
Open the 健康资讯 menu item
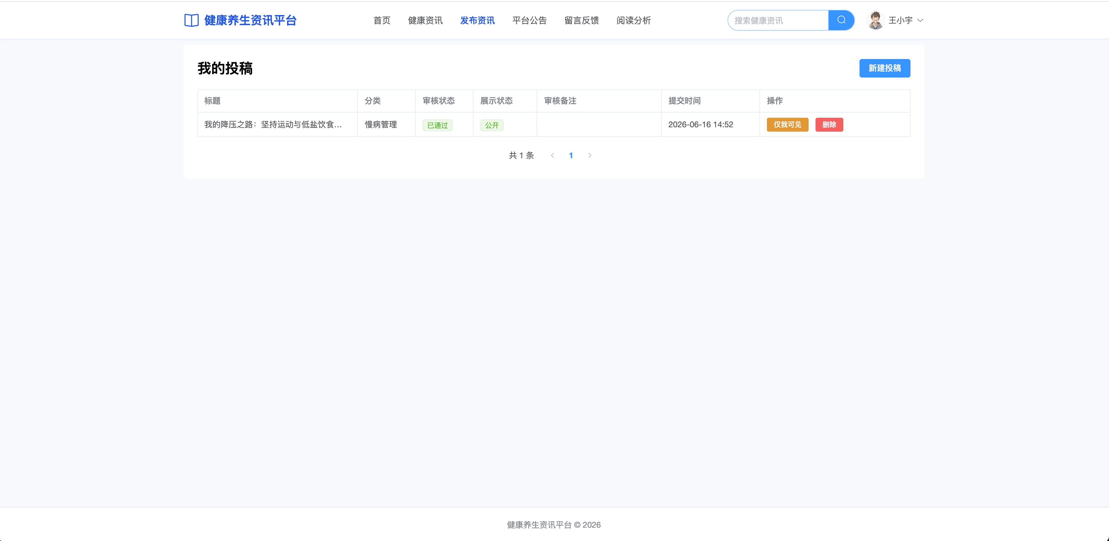tap(425, 20)
